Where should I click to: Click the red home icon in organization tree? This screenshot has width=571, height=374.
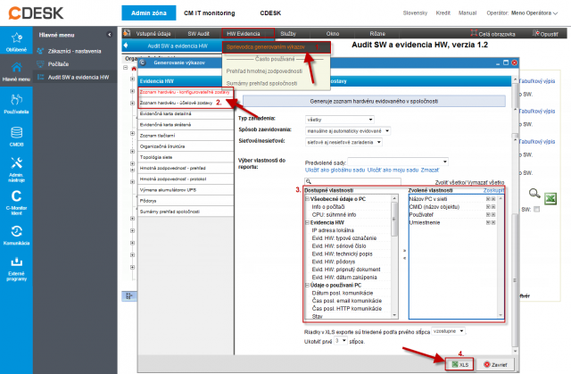[x=134, y=69]
